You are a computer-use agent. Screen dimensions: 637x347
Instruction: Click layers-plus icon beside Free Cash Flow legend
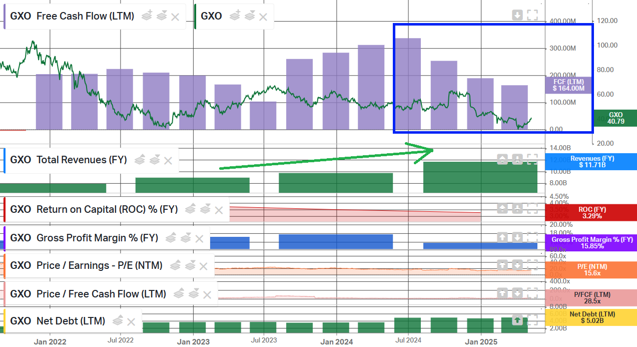(x=147, y=16)
